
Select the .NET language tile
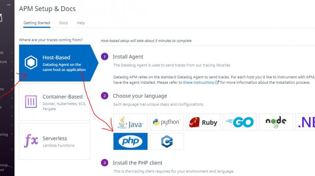click(305, 122)
